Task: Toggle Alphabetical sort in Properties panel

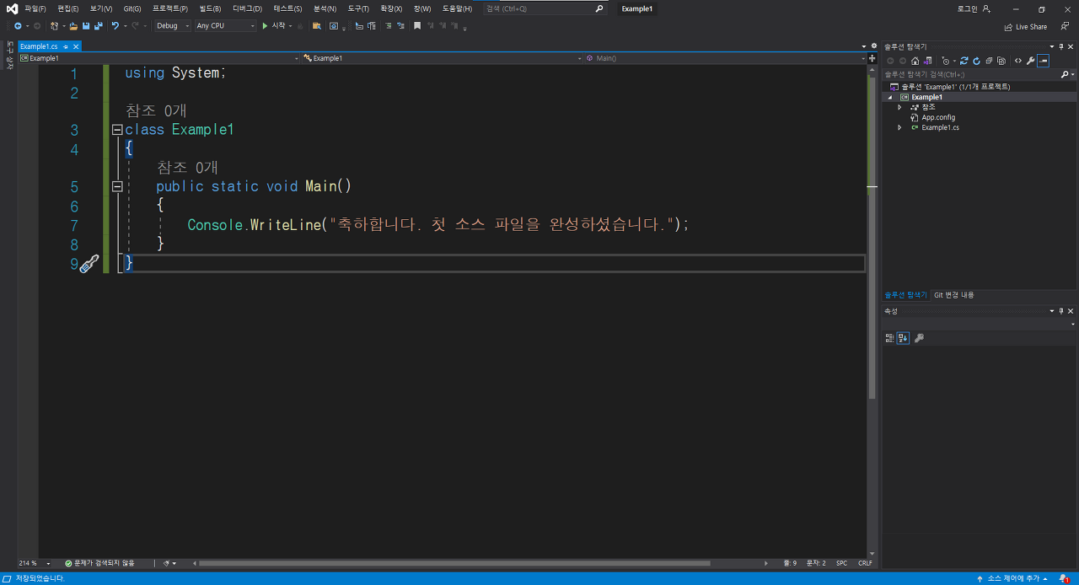Action: (903, 338)
